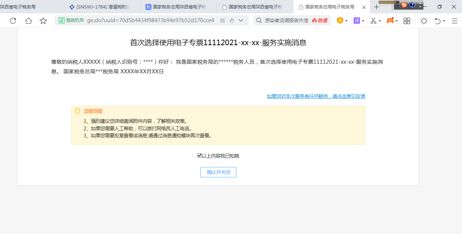Open the game controller extension
This screenshot has width=462, height=234.
click(390, 21)
